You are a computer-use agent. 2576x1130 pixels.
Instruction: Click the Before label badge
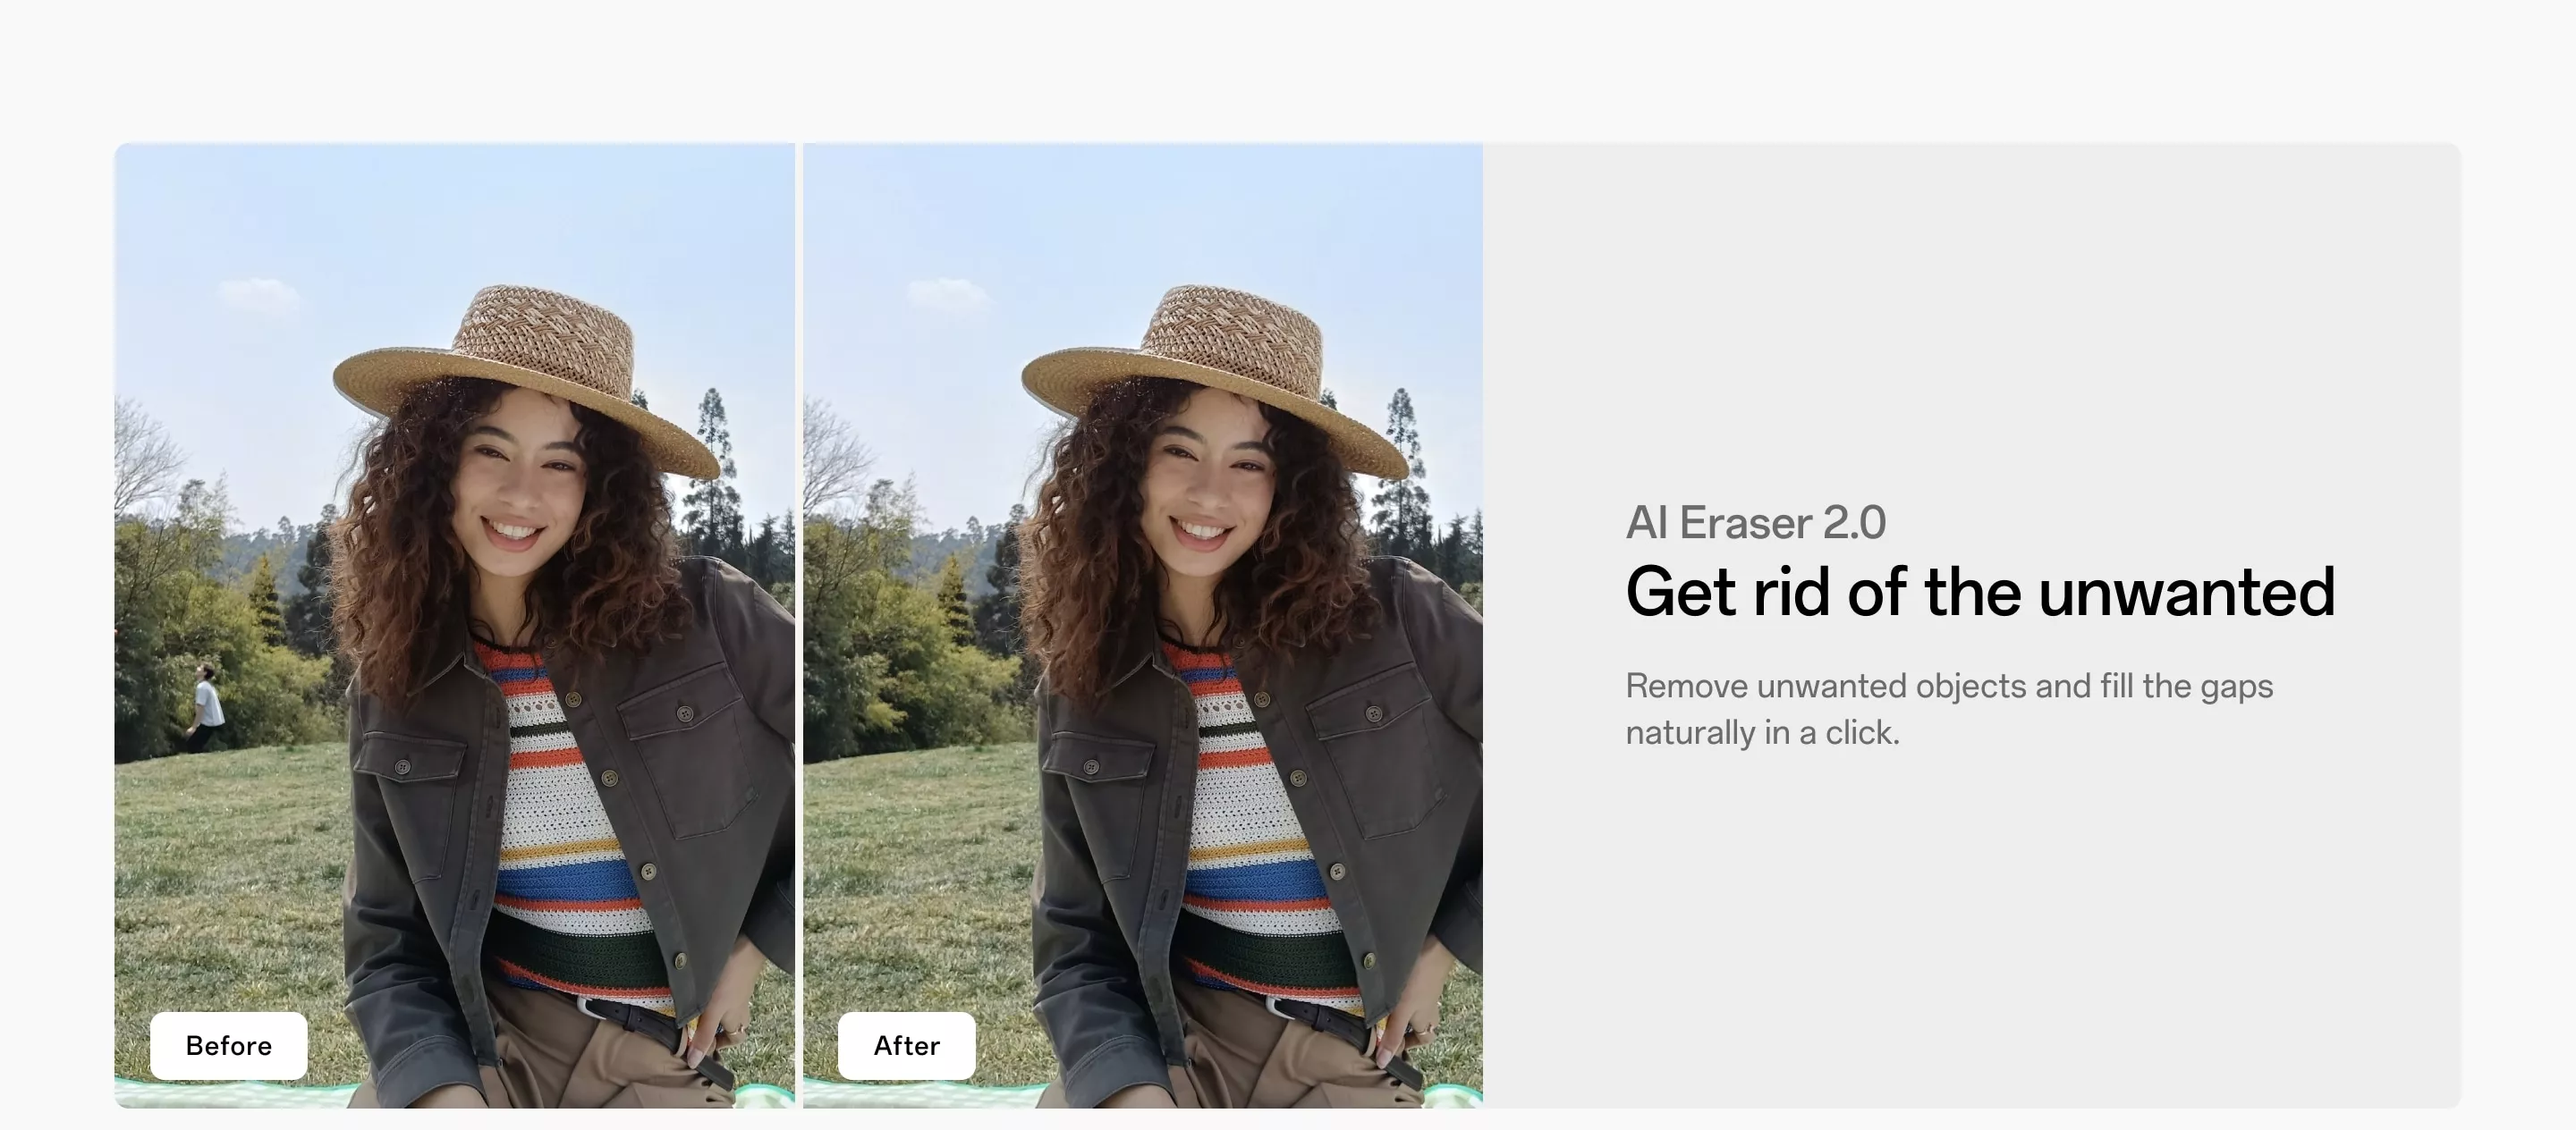[x=228, y=1045]
